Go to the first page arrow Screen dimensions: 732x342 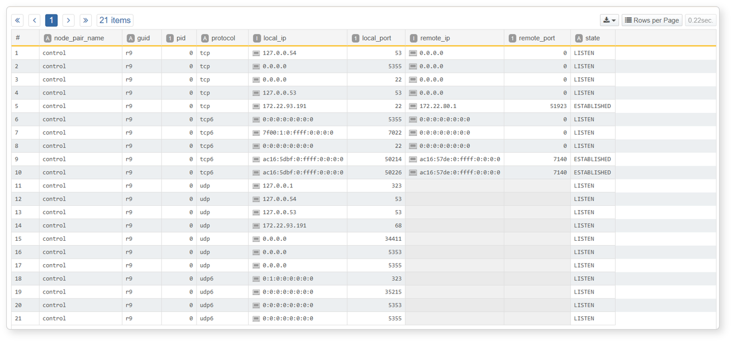click(x=17, y=21)
